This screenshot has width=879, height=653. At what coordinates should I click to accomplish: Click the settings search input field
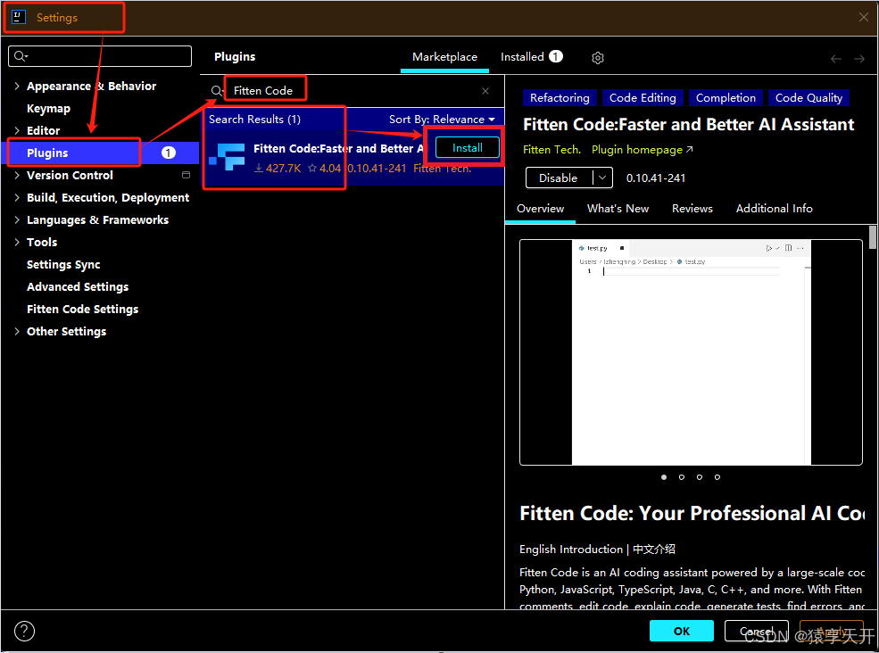100,56
